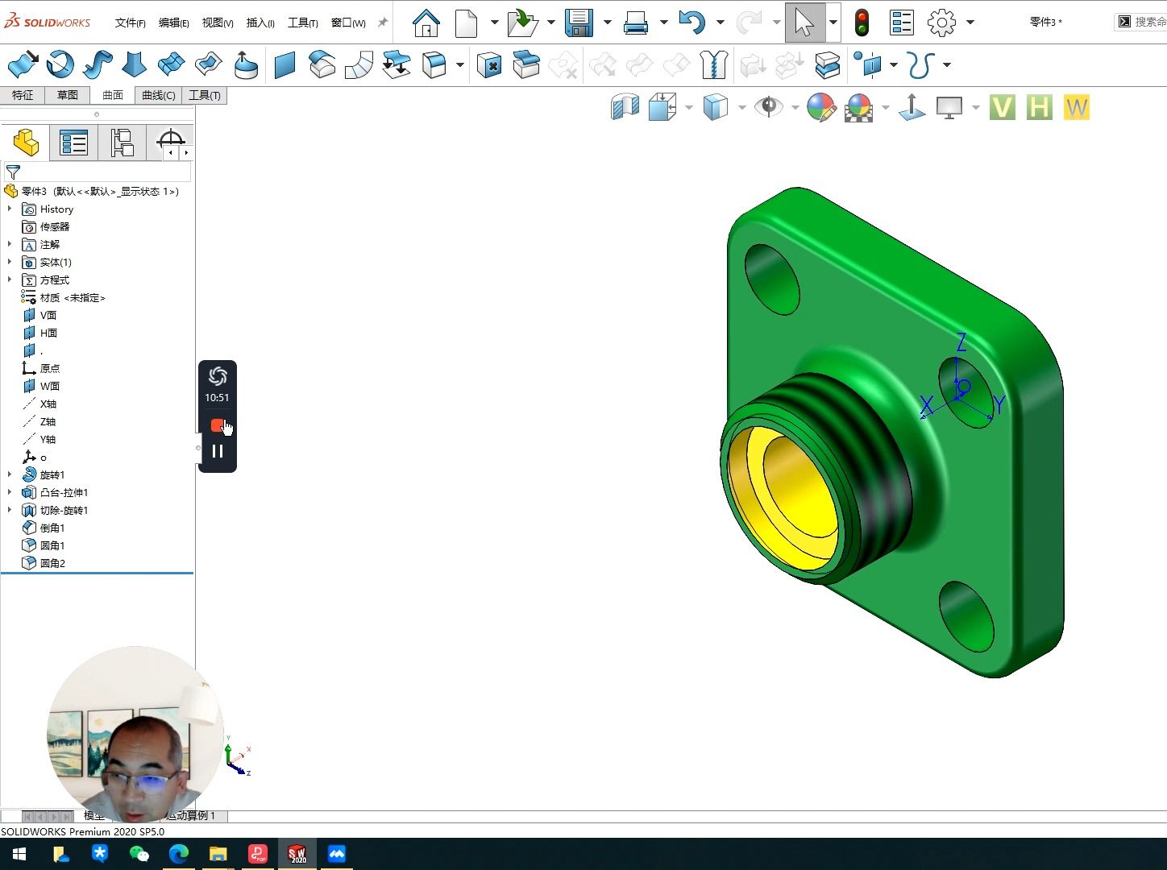Pause the screen recording
This screenshot has height=870, width=1167.
click(x=217, y=451)
